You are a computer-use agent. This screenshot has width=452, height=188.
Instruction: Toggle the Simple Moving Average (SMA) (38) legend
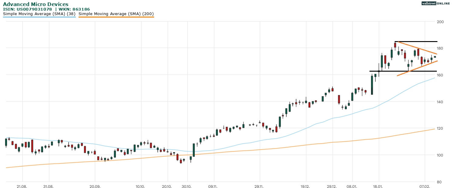pos(39,14)
